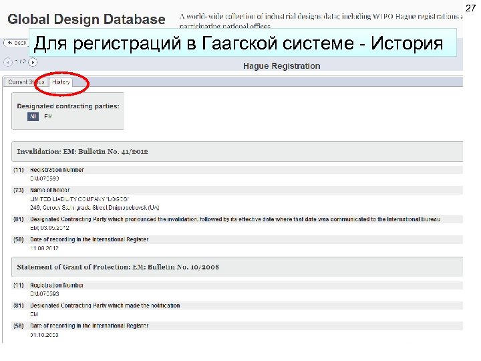Select the Hague Registration heading

(x=282, y=66)
